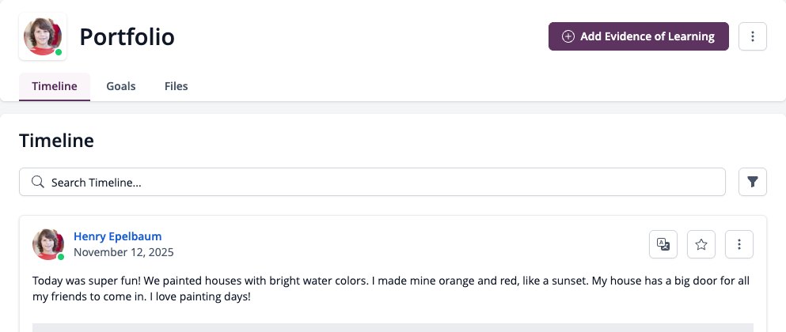Open Henry Epelbaum profile link

[x=117, y=236]
